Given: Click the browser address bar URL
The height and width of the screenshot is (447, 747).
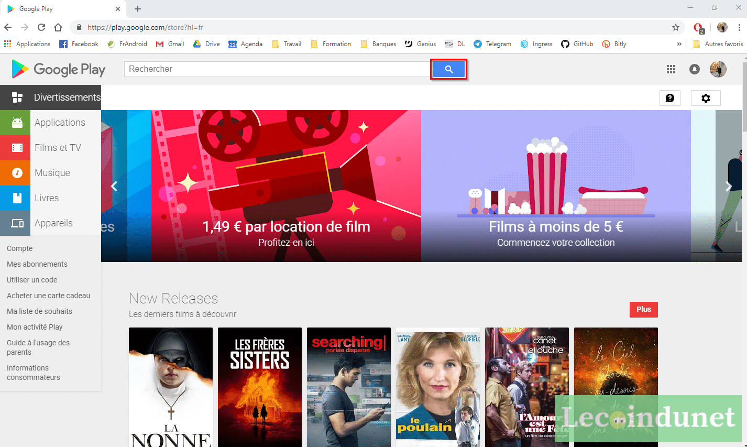Looking at the screenshot, I should tap(145, 27).
